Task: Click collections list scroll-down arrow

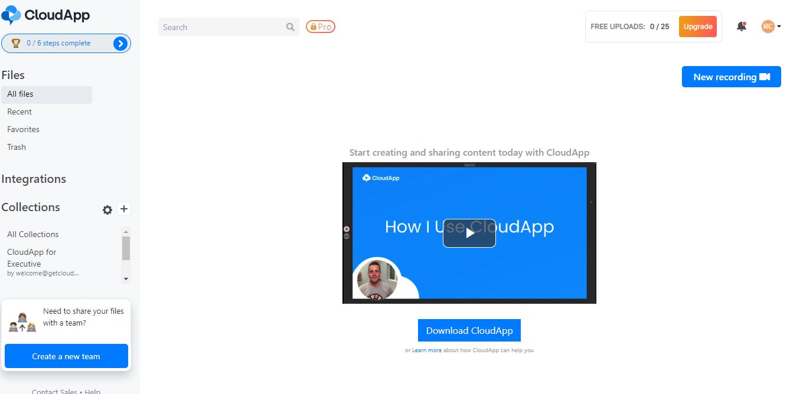Action: point(126,278)
